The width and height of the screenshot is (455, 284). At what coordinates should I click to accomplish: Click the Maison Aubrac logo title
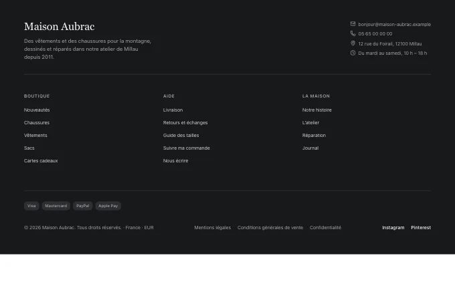(59, 27)
